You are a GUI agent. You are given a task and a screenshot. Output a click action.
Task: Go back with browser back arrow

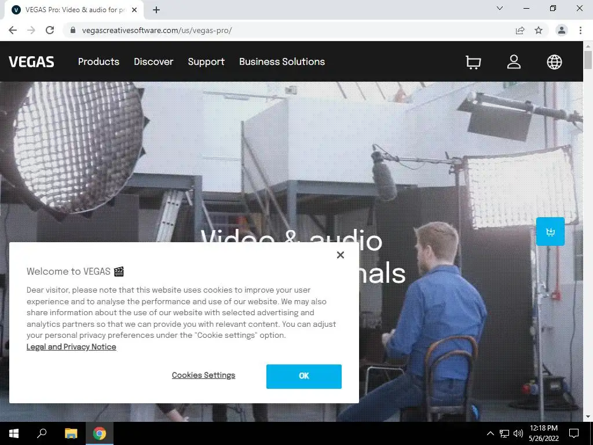tap(13, 30)
